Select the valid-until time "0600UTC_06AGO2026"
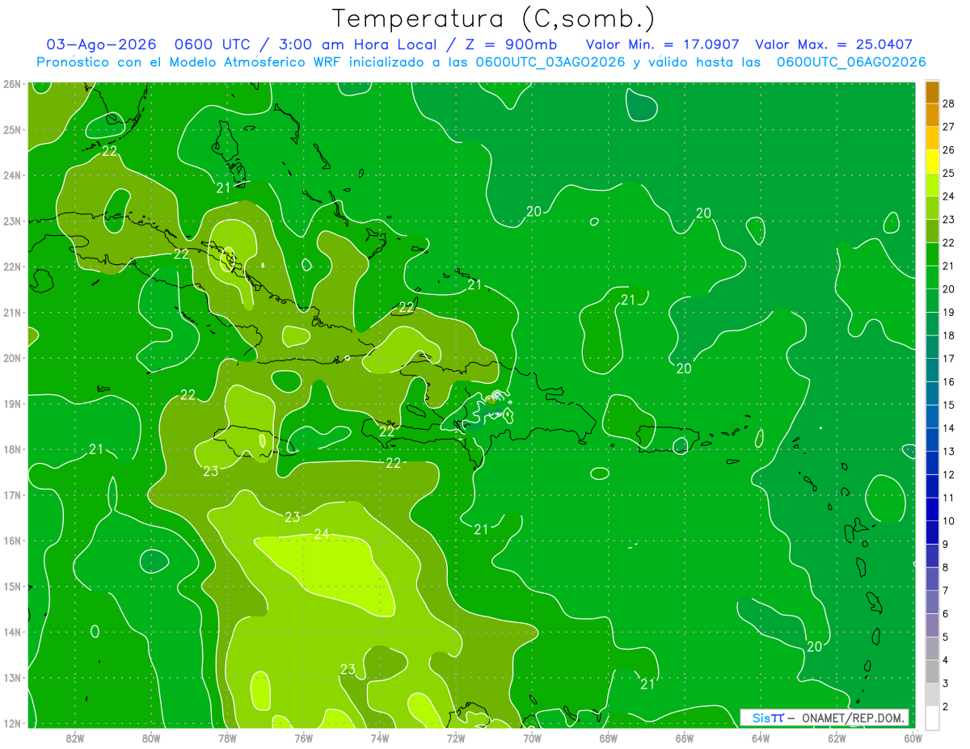This screenshot has width=970, height=749. [851, 62]
